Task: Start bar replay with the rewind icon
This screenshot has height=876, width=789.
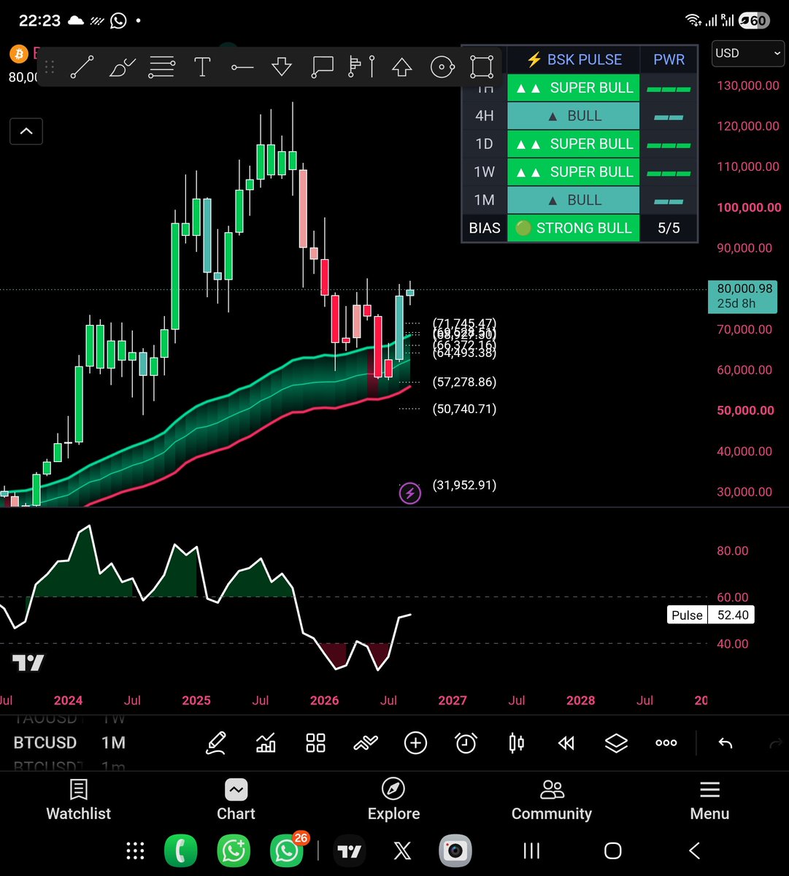Action: click(566, 743)
